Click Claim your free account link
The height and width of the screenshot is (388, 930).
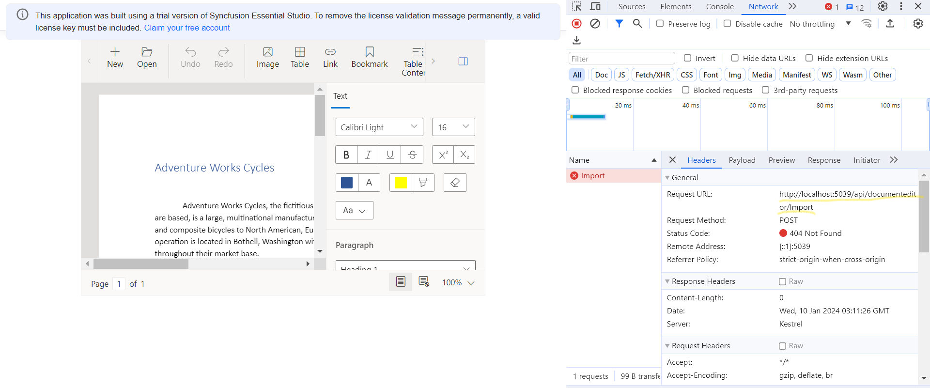187,28
